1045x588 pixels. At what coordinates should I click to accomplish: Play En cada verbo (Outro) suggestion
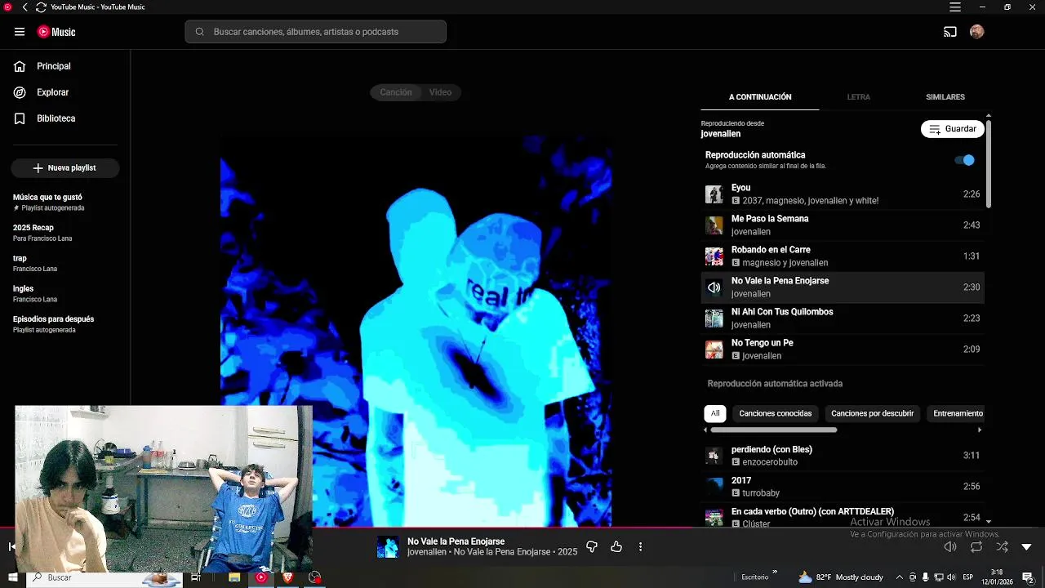click(x=843, y=518)
